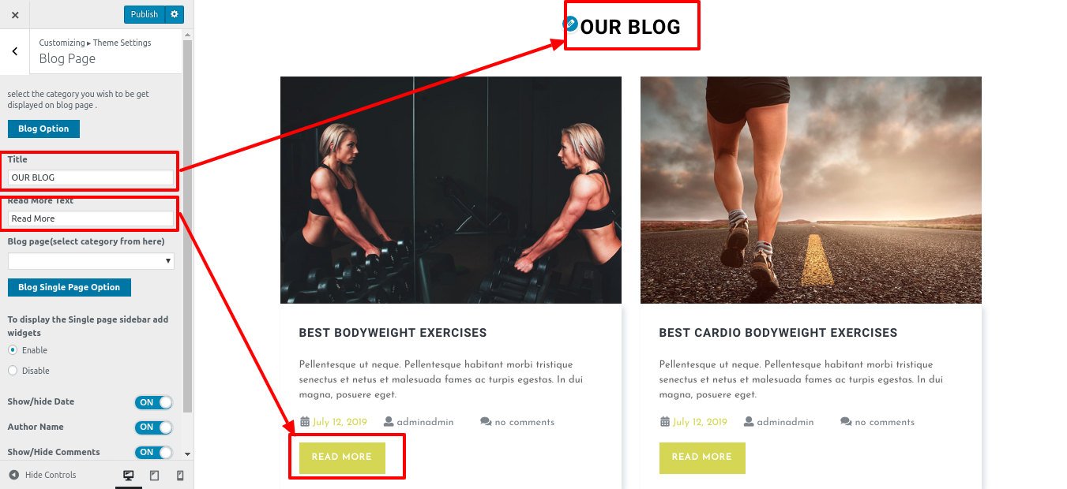Screen dimensions: 1067x489
Task: Click the Publish button
Action: pos(145,14)
